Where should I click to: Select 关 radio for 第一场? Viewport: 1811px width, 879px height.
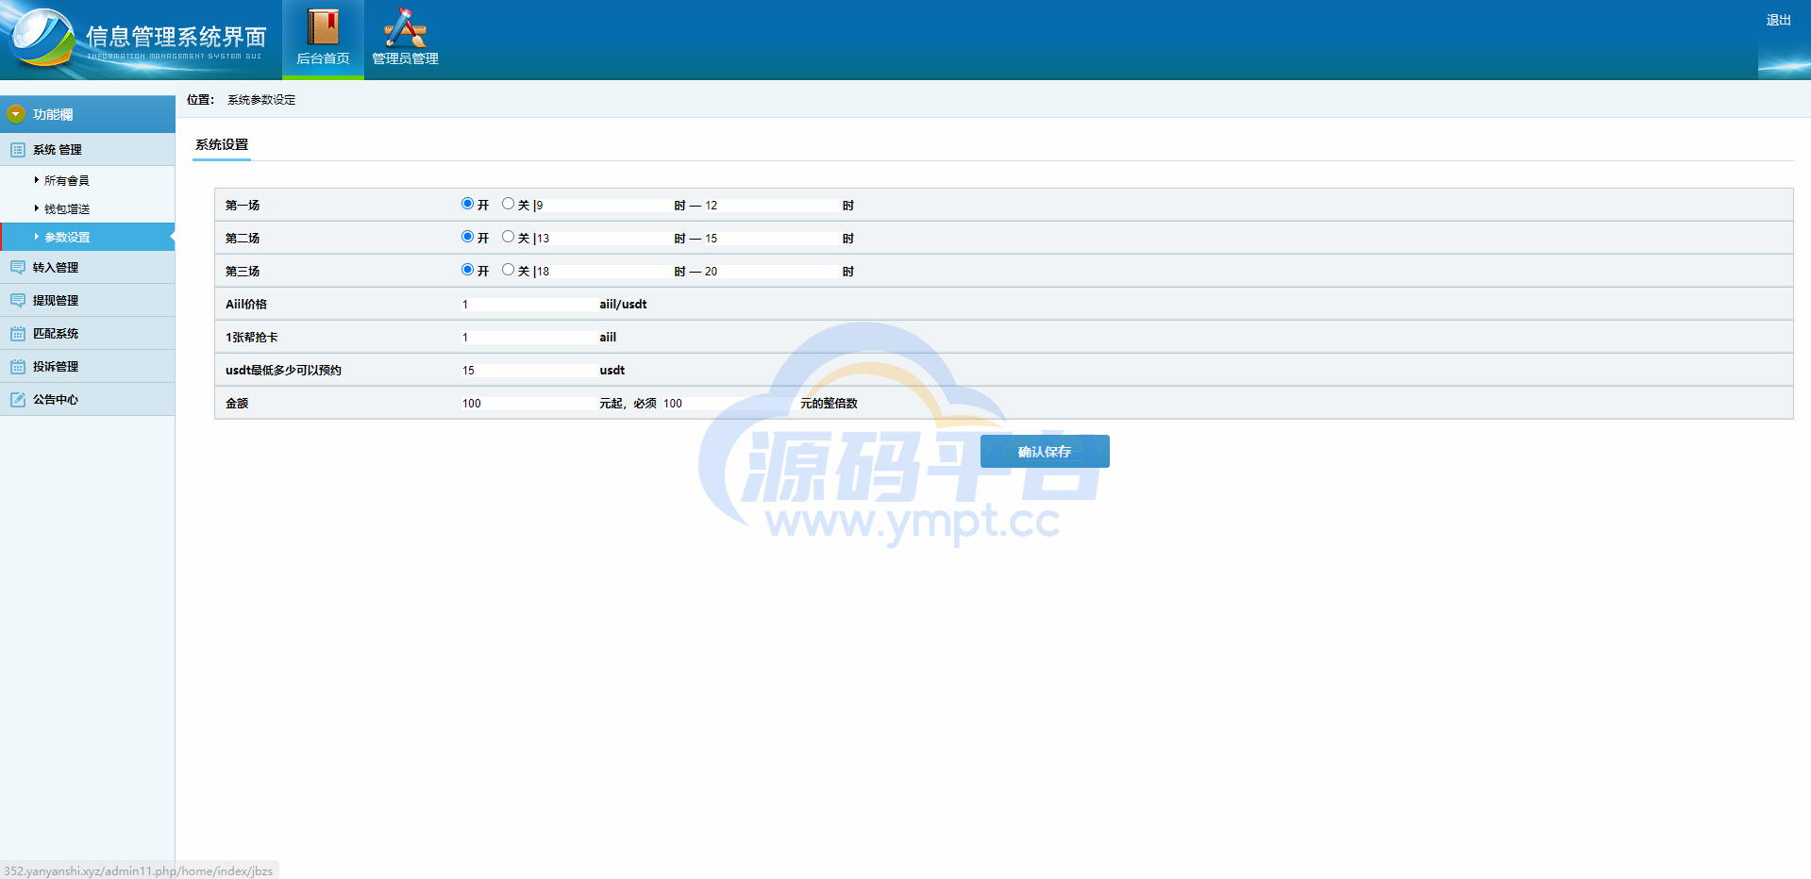click(508, 204)
